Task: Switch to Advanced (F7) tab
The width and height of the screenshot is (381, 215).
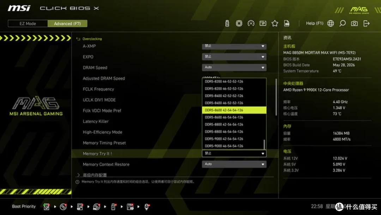Action: pos(67,24)
